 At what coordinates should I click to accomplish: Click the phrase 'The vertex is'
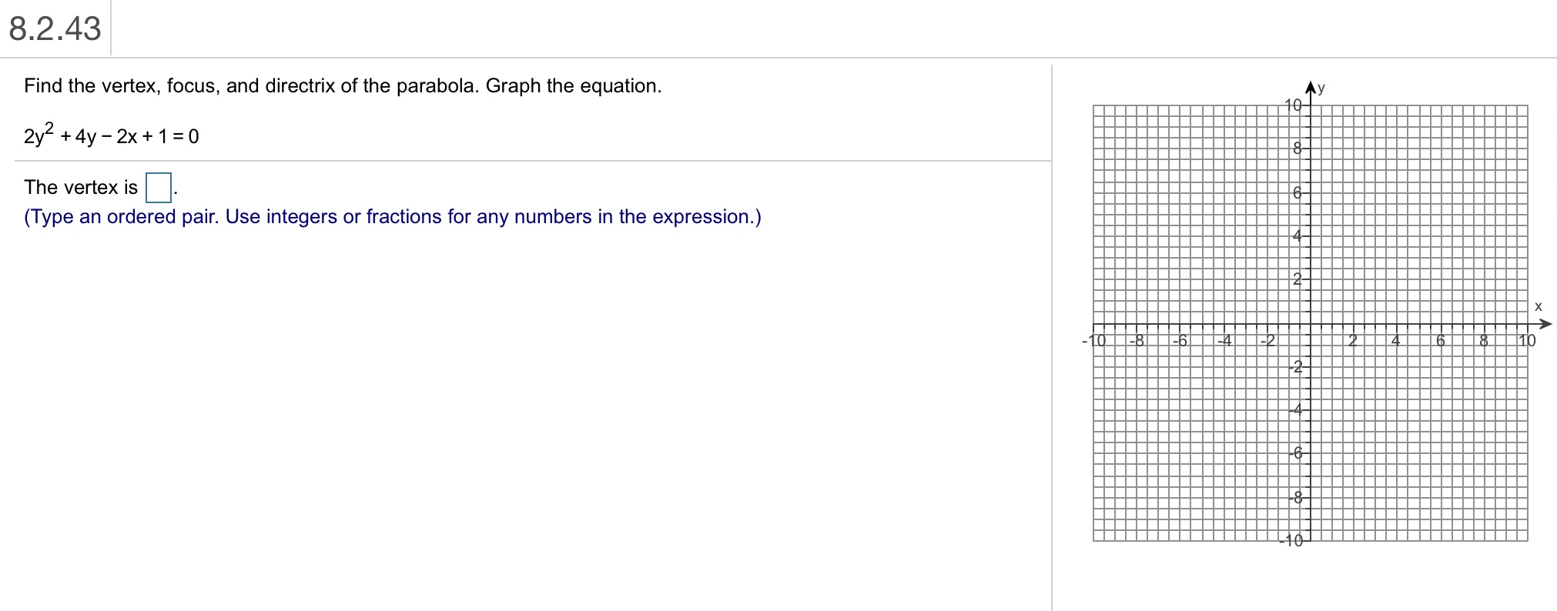click(79, 187)
